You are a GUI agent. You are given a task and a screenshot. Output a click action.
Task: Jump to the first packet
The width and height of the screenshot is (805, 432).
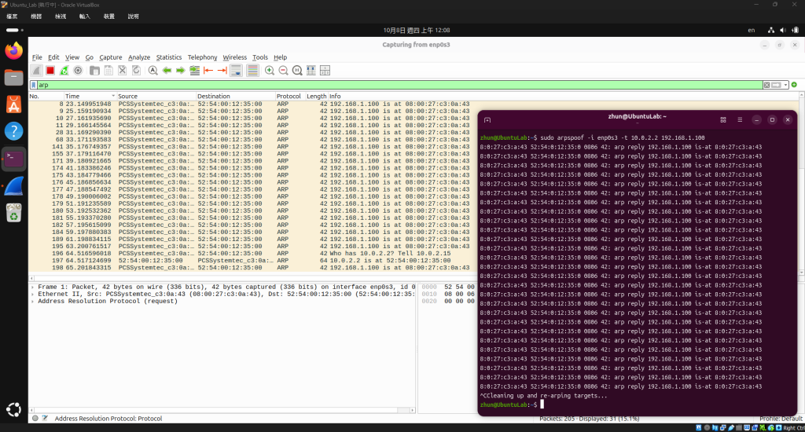point(208,71)
